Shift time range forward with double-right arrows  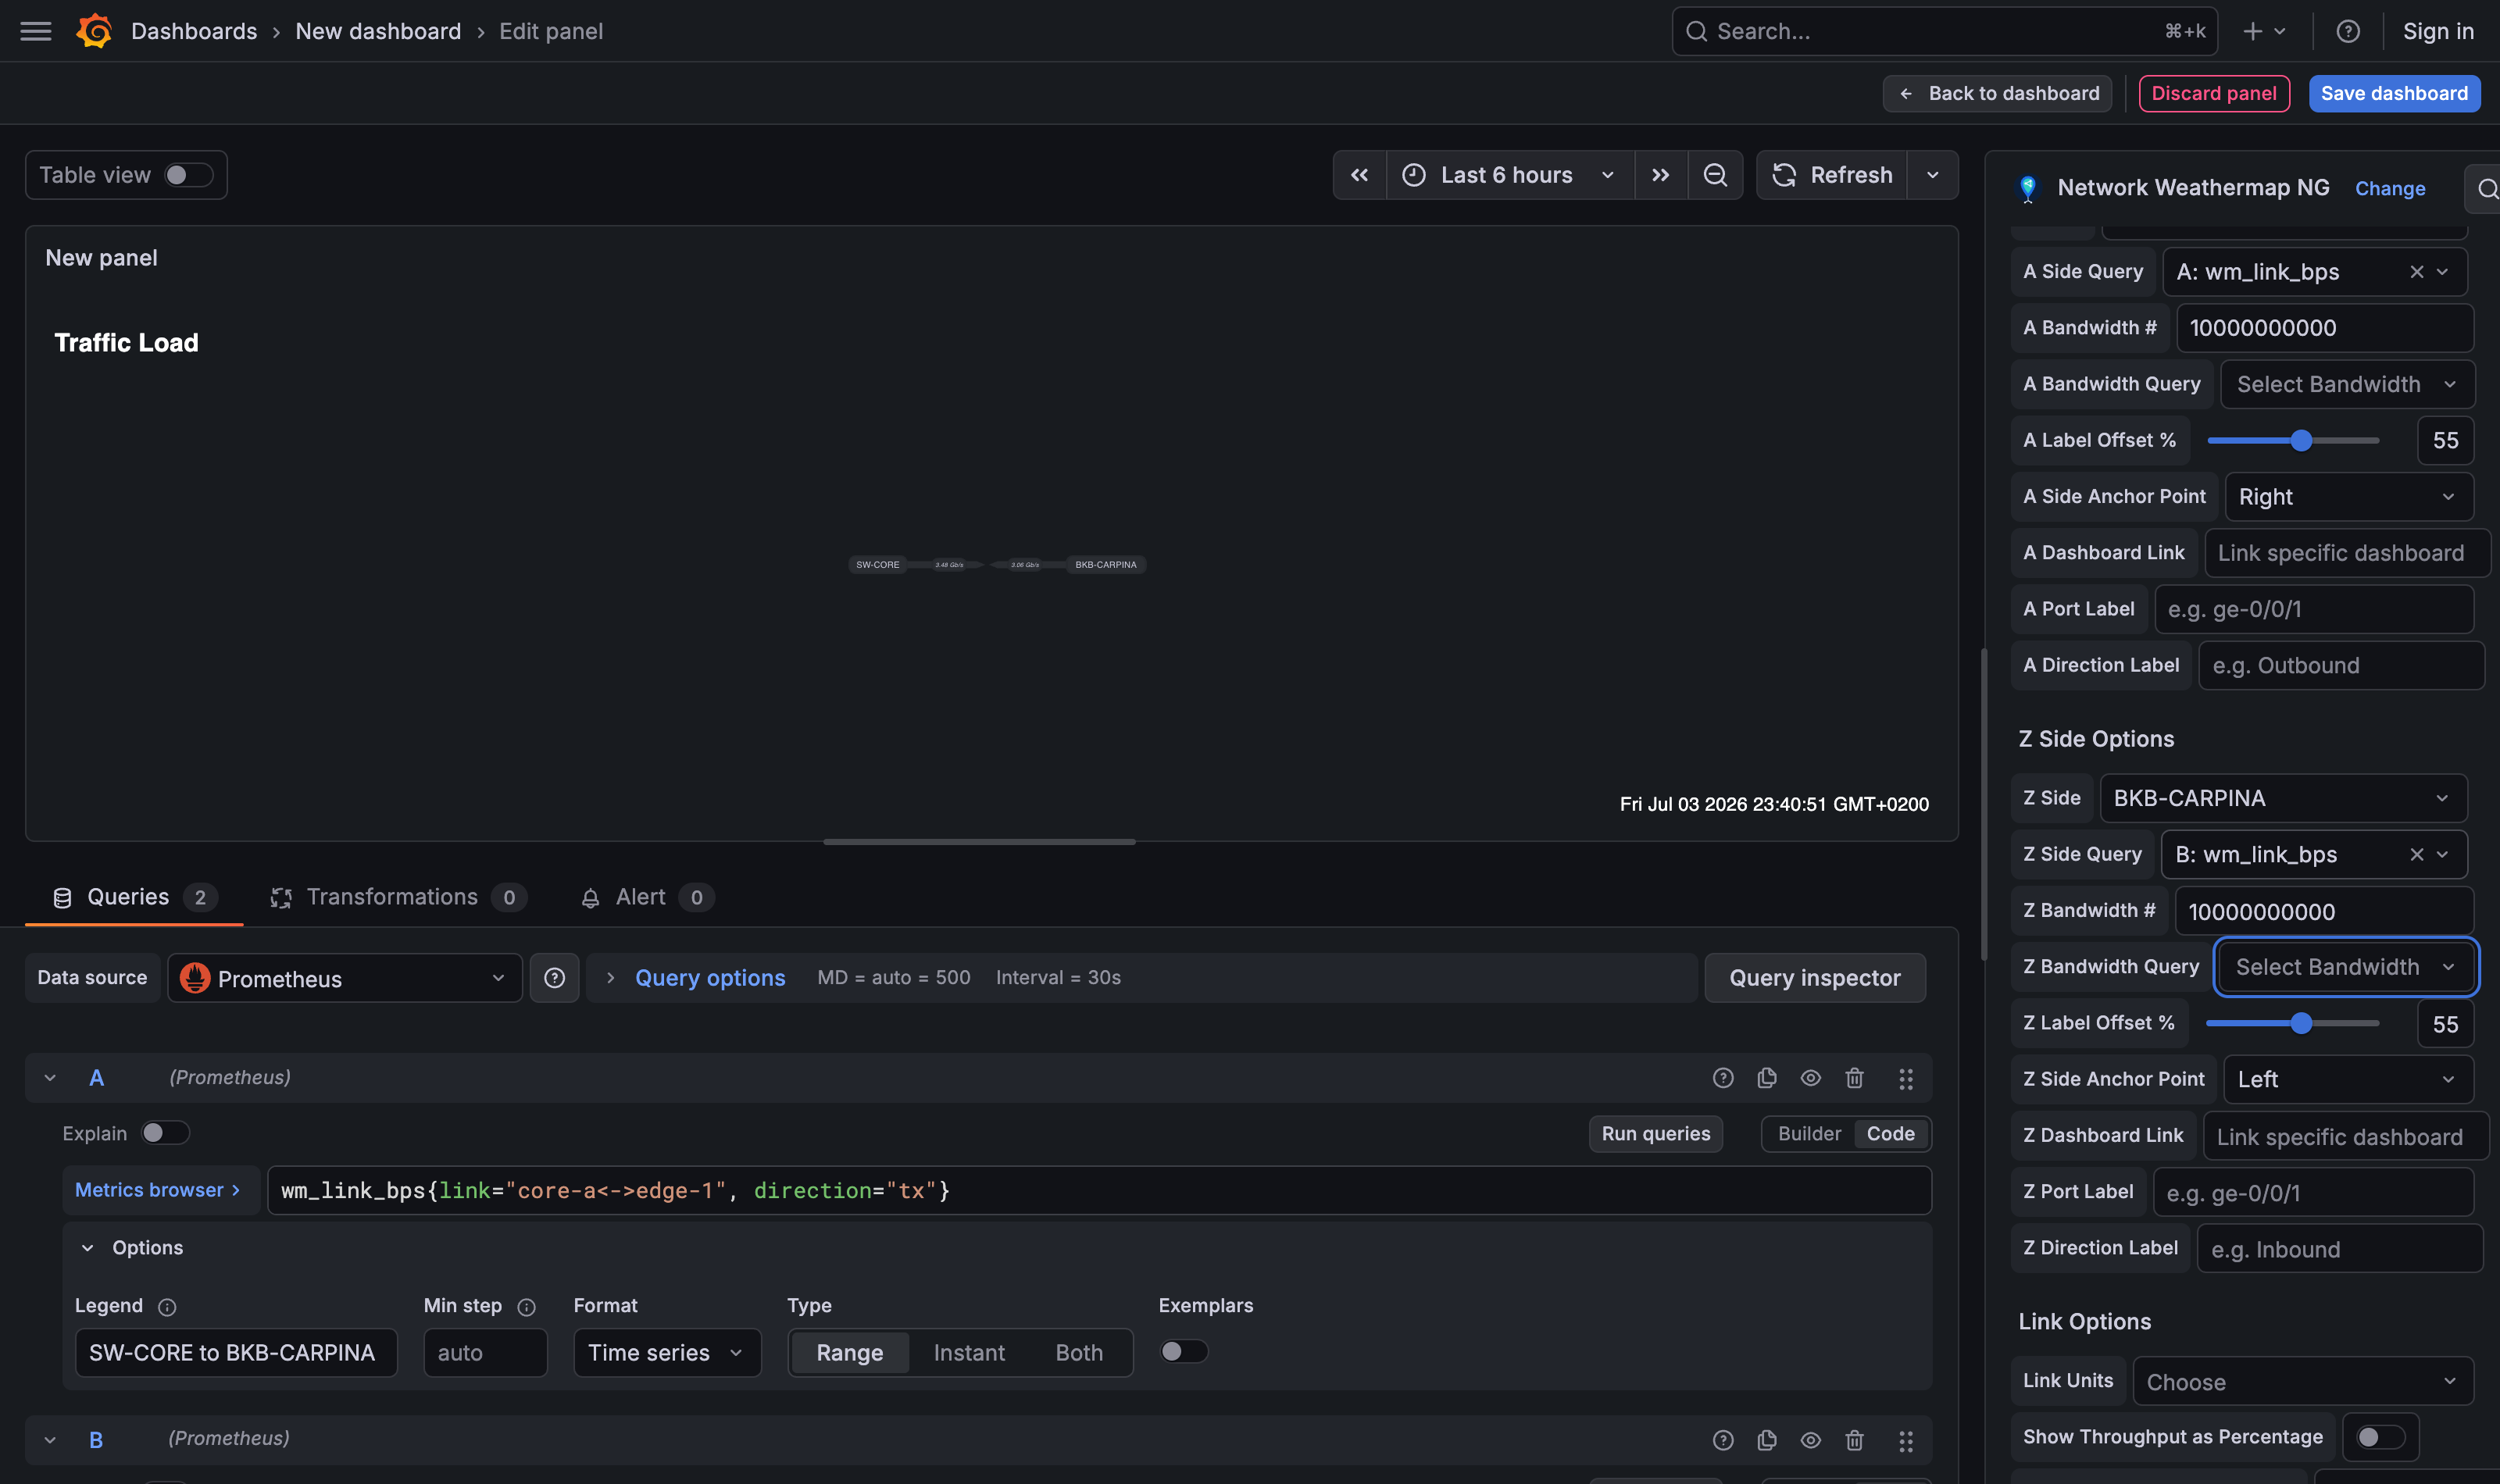pos(1660,175)
